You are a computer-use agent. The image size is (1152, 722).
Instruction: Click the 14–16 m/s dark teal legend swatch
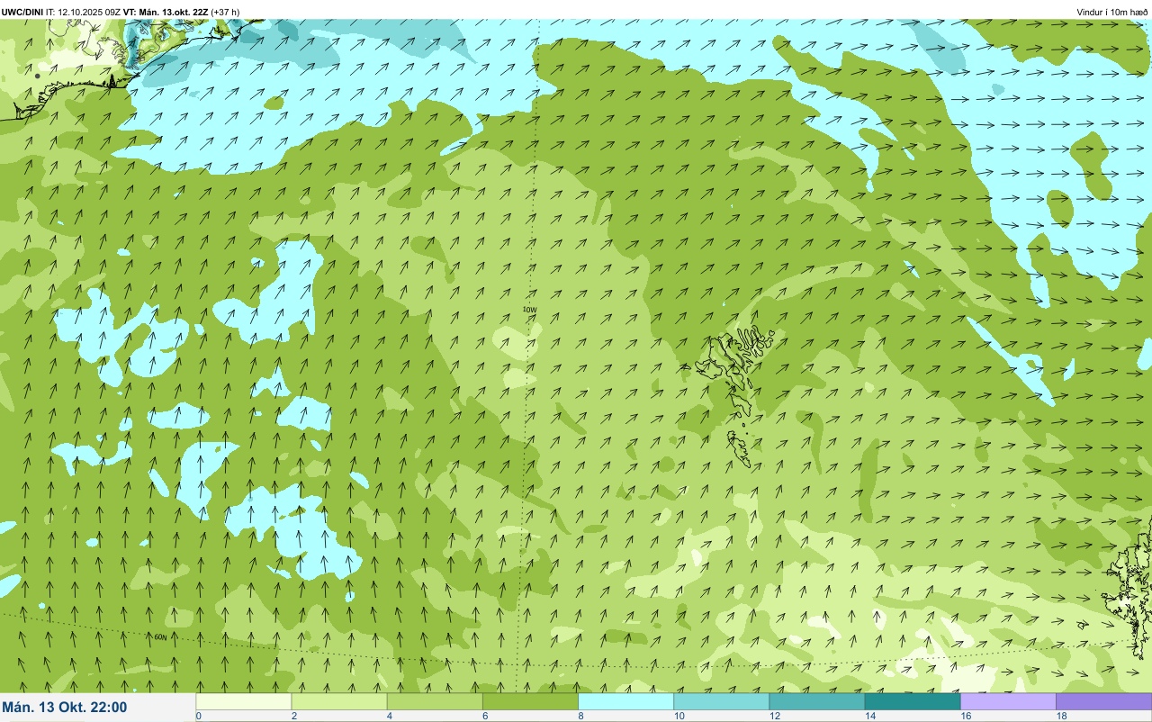(912, 701)
